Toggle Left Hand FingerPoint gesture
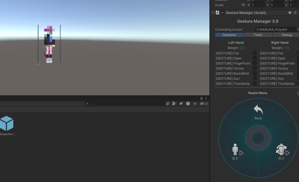The image size is (299, 182). pos(255,63)
